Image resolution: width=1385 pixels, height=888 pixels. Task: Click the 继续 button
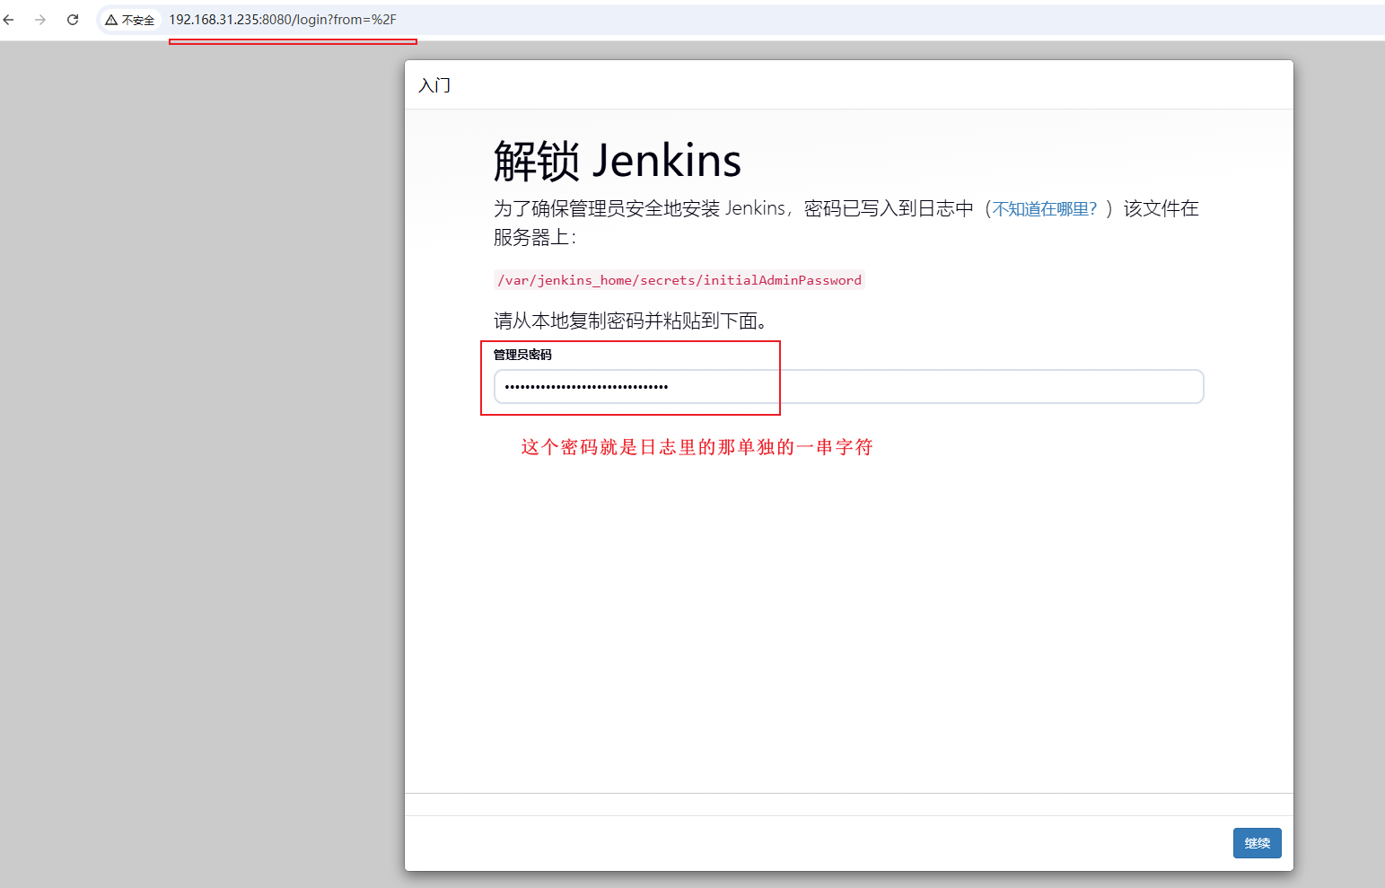1257,843
